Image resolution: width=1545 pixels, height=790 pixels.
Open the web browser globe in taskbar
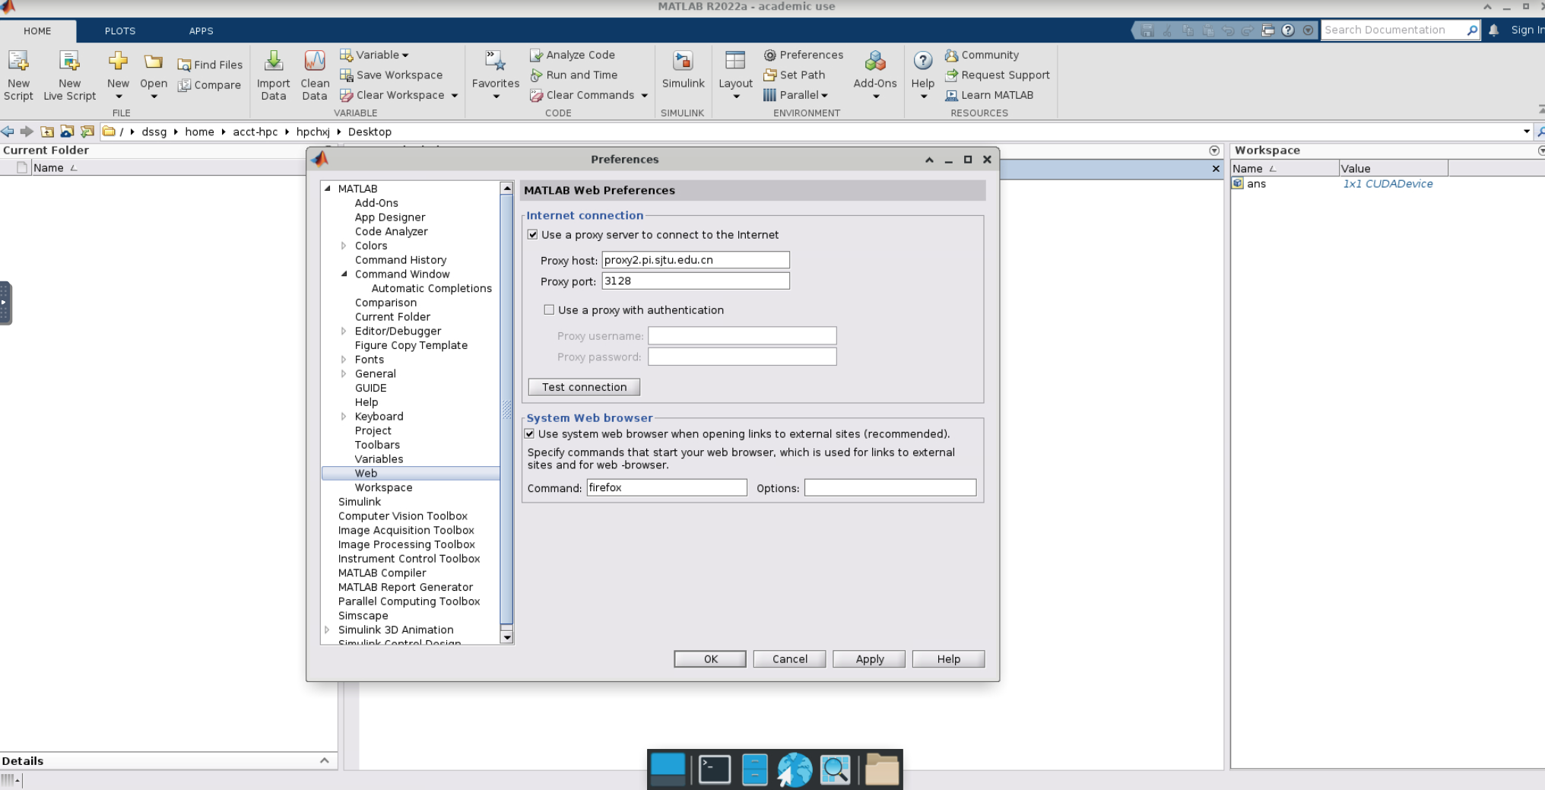point(795,769)
